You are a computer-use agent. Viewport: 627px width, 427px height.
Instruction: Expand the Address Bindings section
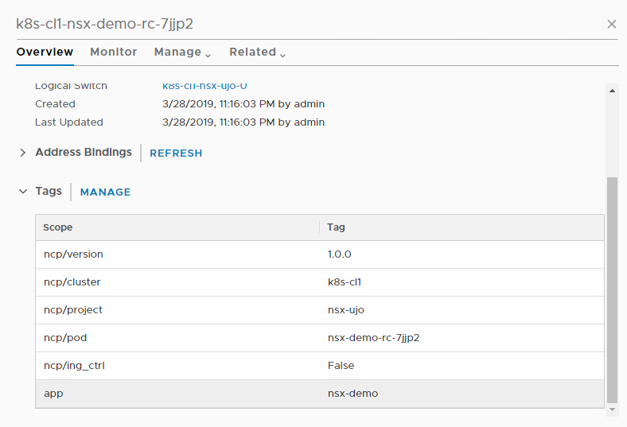coord(23,153)
